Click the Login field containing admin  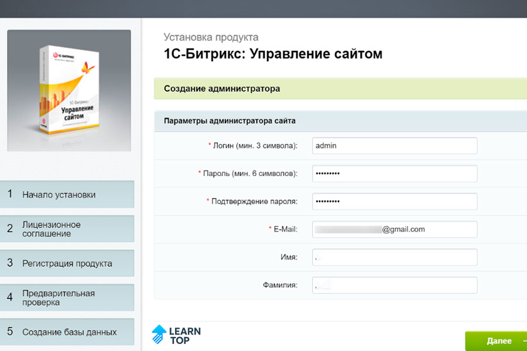(395, 146)
